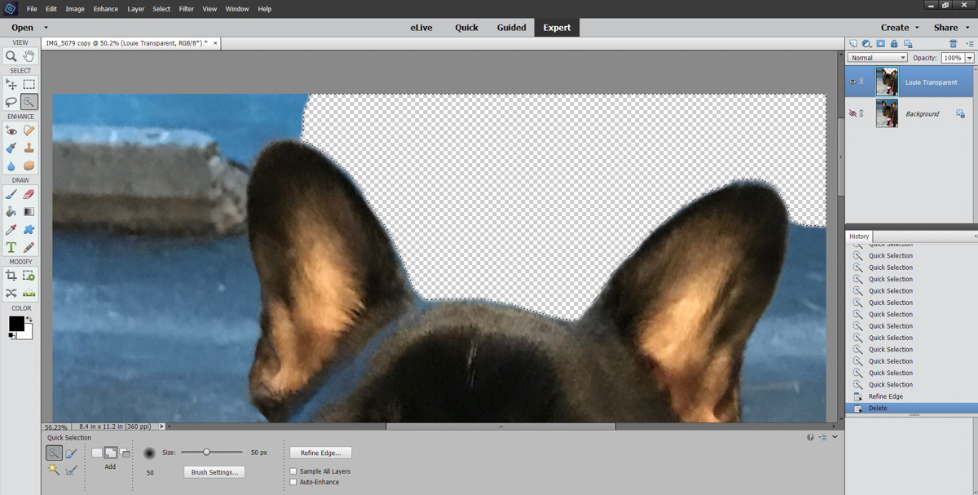Click the Refine Edge button
This screenshot has height=495, width=978.
(x=321, y=453)
